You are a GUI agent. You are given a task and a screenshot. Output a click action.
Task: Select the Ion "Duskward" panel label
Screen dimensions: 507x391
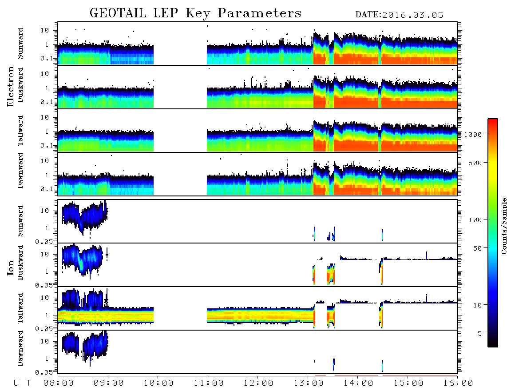[20, 263]
